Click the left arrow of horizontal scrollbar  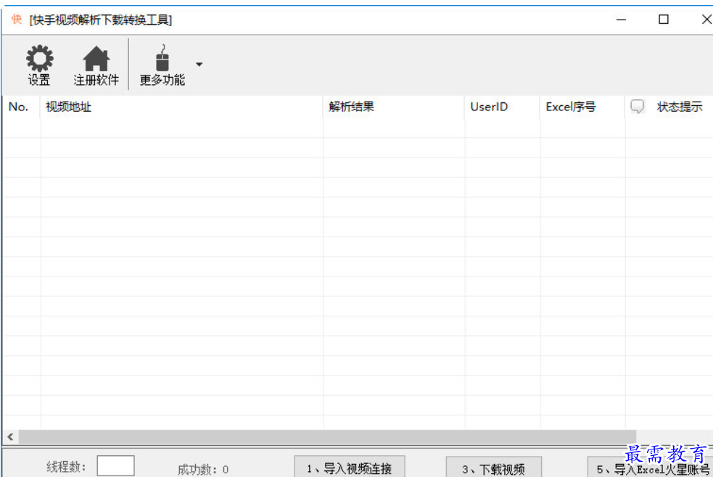pyautogui.click(x=10, y=437)
